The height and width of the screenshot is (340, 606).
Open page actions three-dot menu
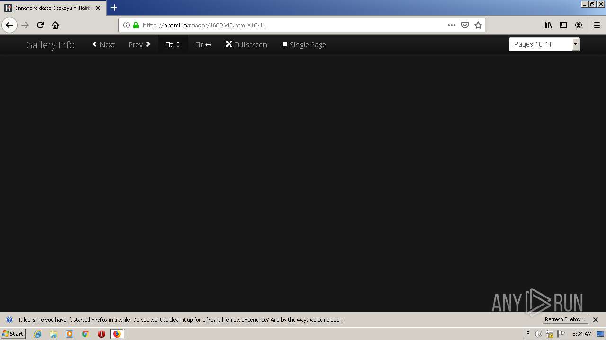click(x=452, y=25)
